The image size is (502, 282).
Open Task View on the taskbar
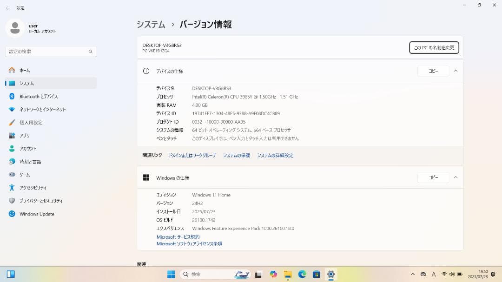click(x=258, y=274)
